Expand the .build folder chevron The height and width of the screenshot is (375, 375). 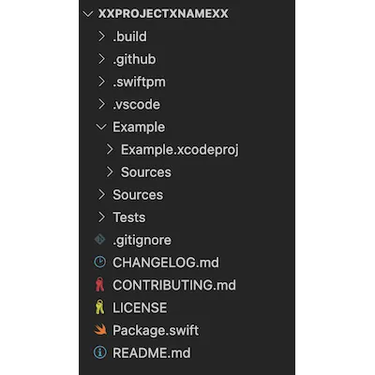pyautogui.click(x=101, y=37)
